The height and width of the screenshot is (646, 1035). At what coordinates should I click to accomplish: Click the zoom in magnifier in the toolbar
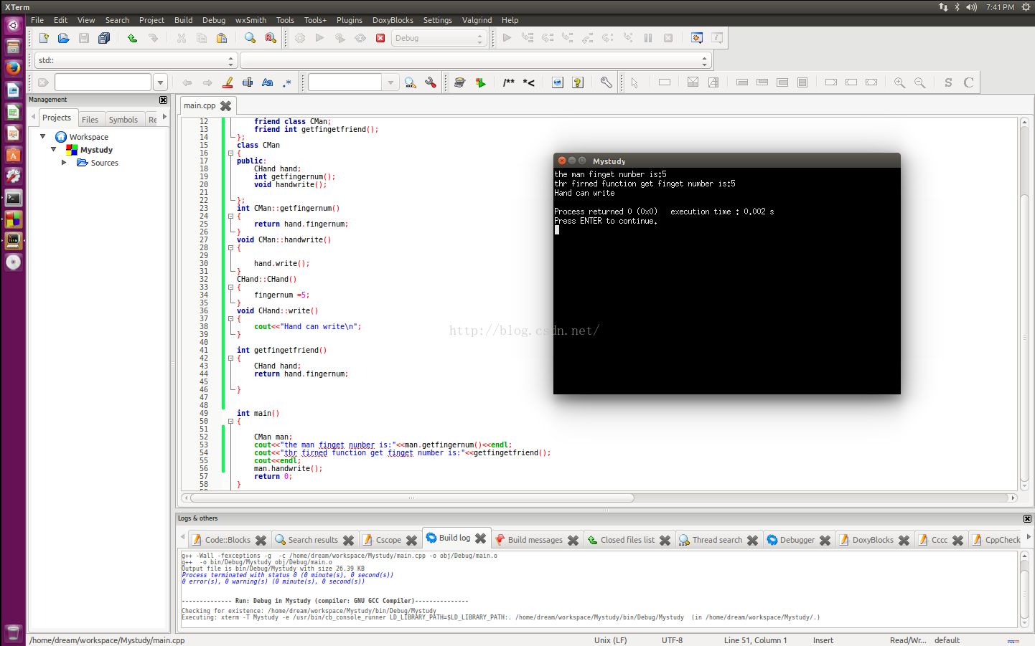point(899,82)
